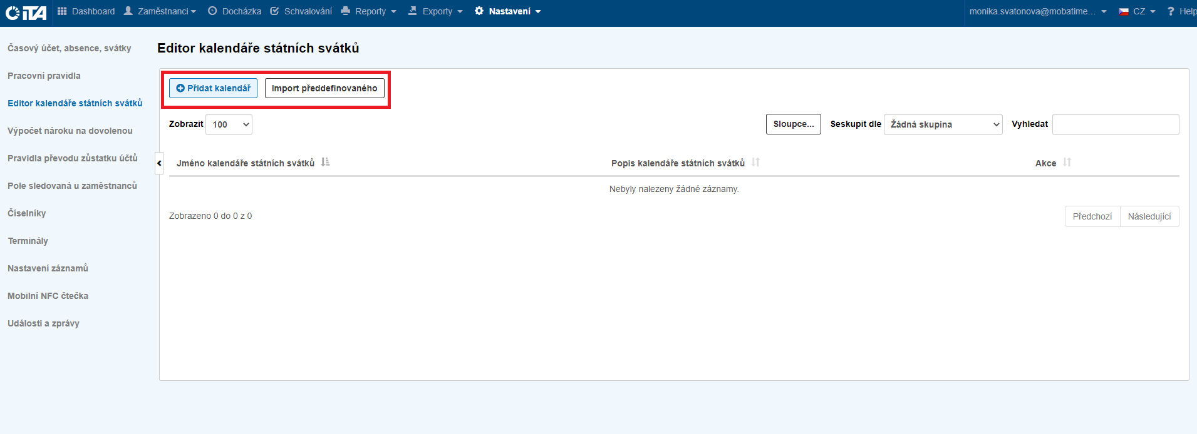1197x434 pixels.
Task: Click Přidat kalendář button
Action: (213, 88)
